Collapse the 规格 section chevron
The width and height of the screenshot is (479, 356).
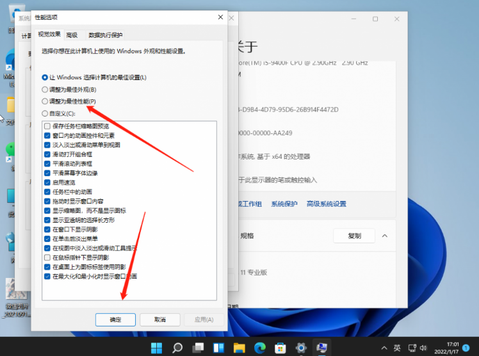385,236
